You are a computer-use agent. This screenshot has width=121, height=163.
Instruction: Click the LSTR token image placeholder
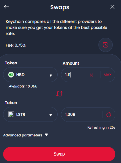coord(11,114)
